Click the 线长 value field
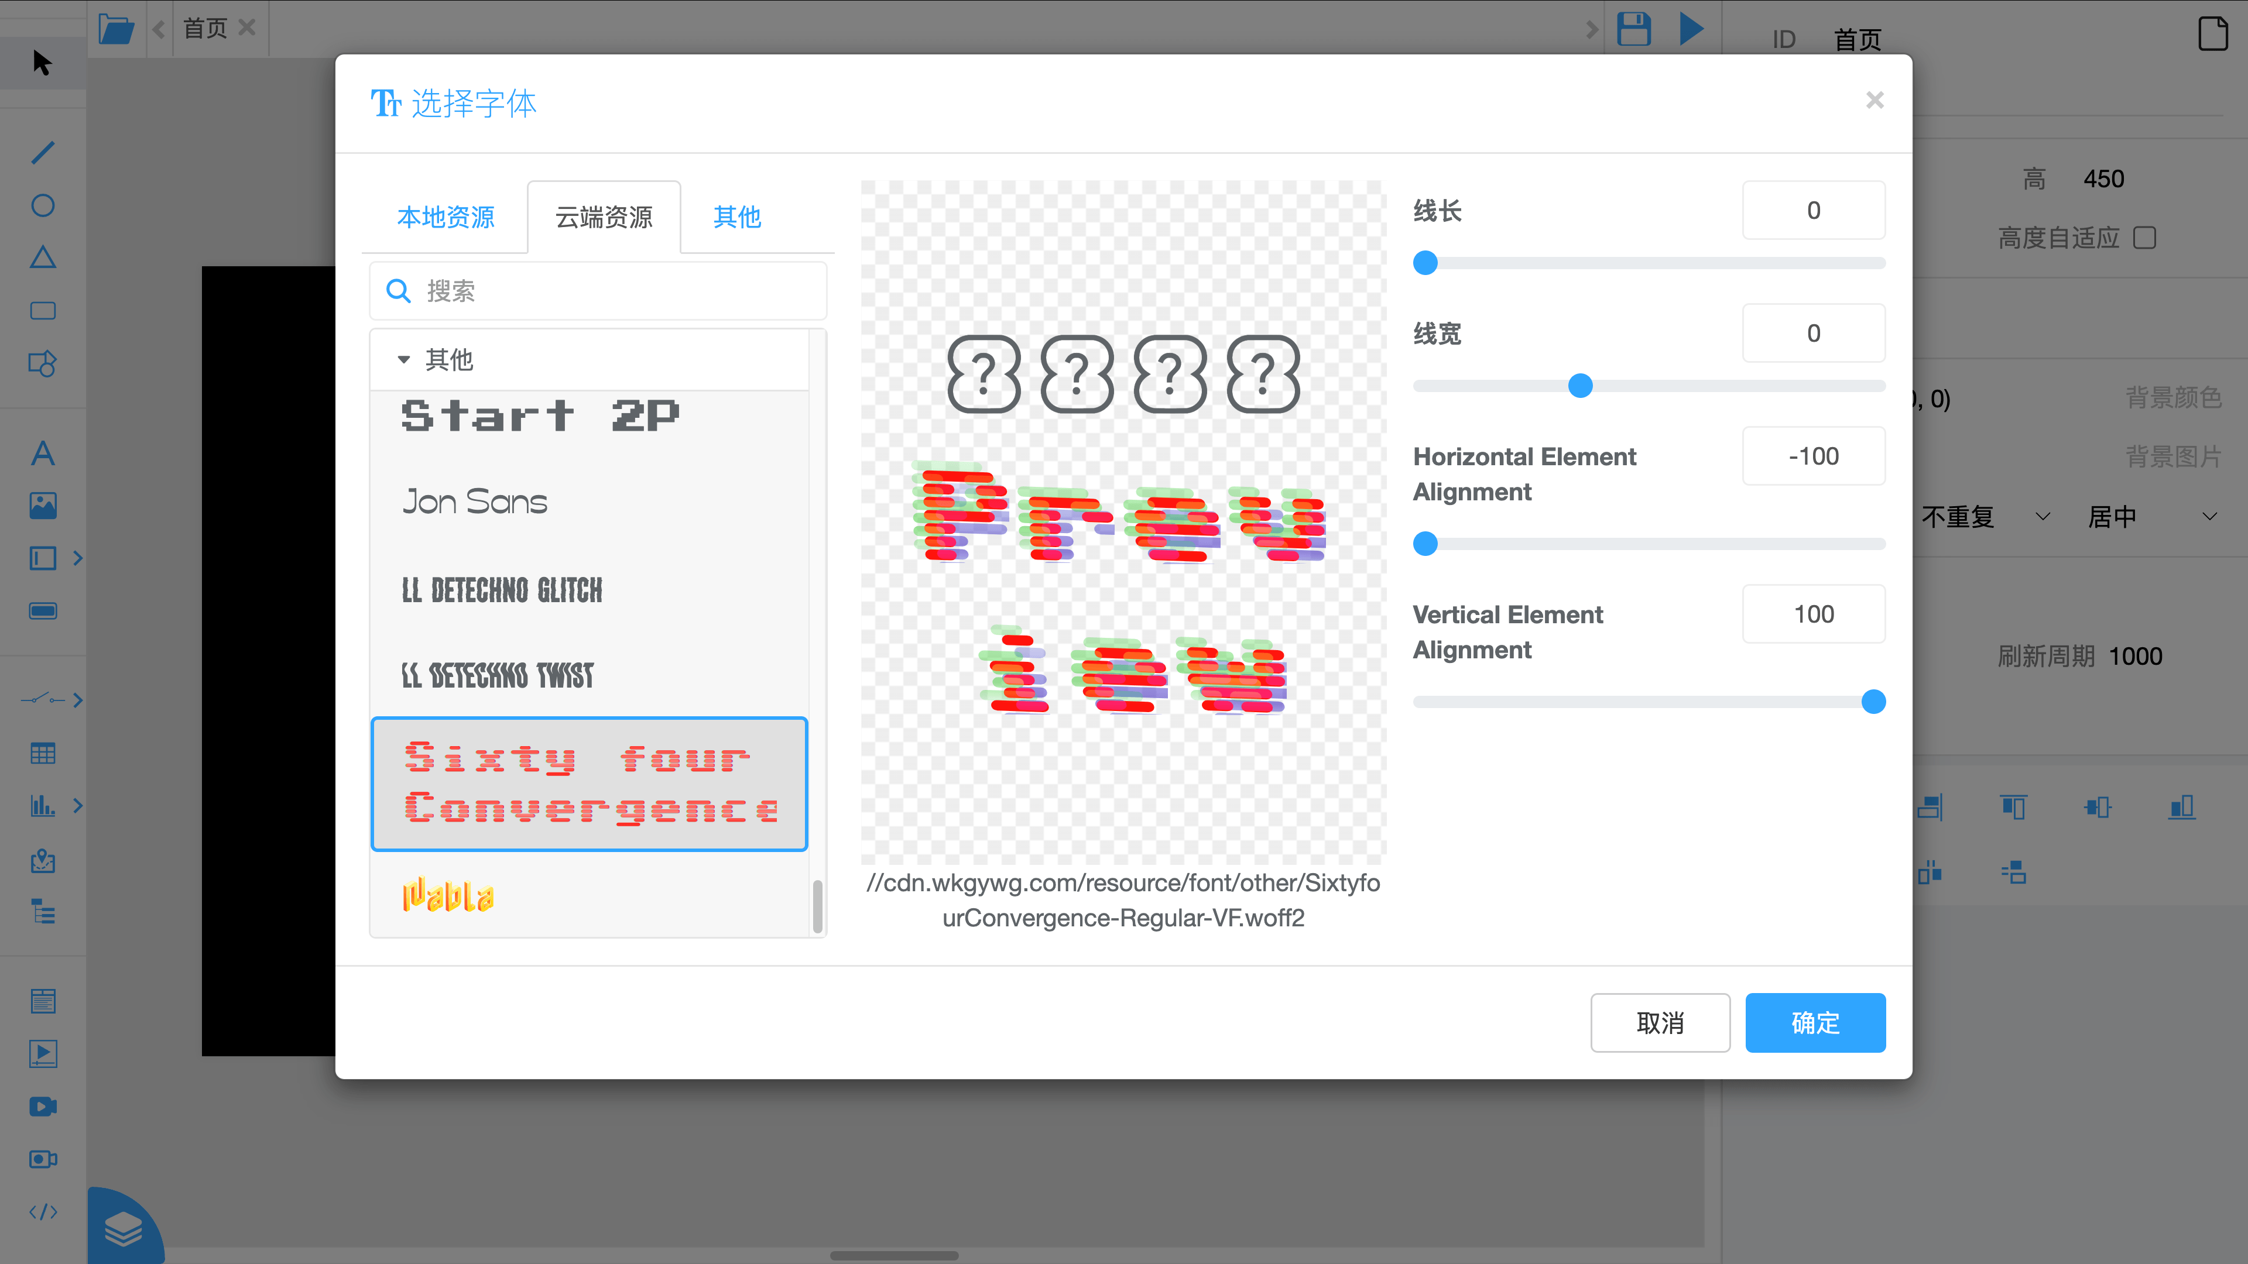 [x=1814, y=210]
